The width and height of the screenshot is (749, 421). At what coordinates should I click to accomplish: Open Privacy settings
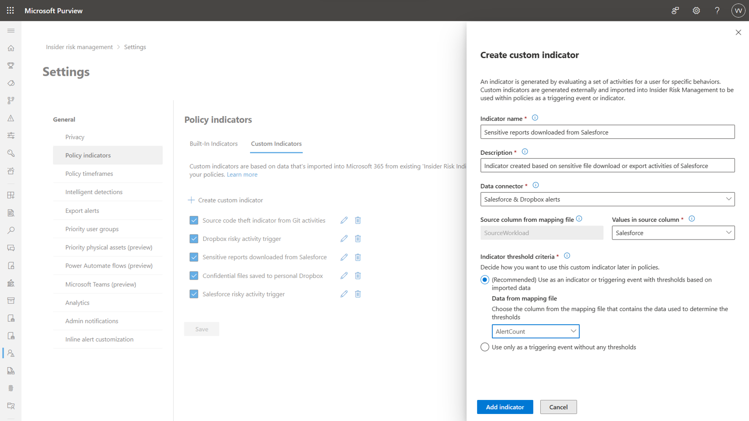tap(108, 137)
